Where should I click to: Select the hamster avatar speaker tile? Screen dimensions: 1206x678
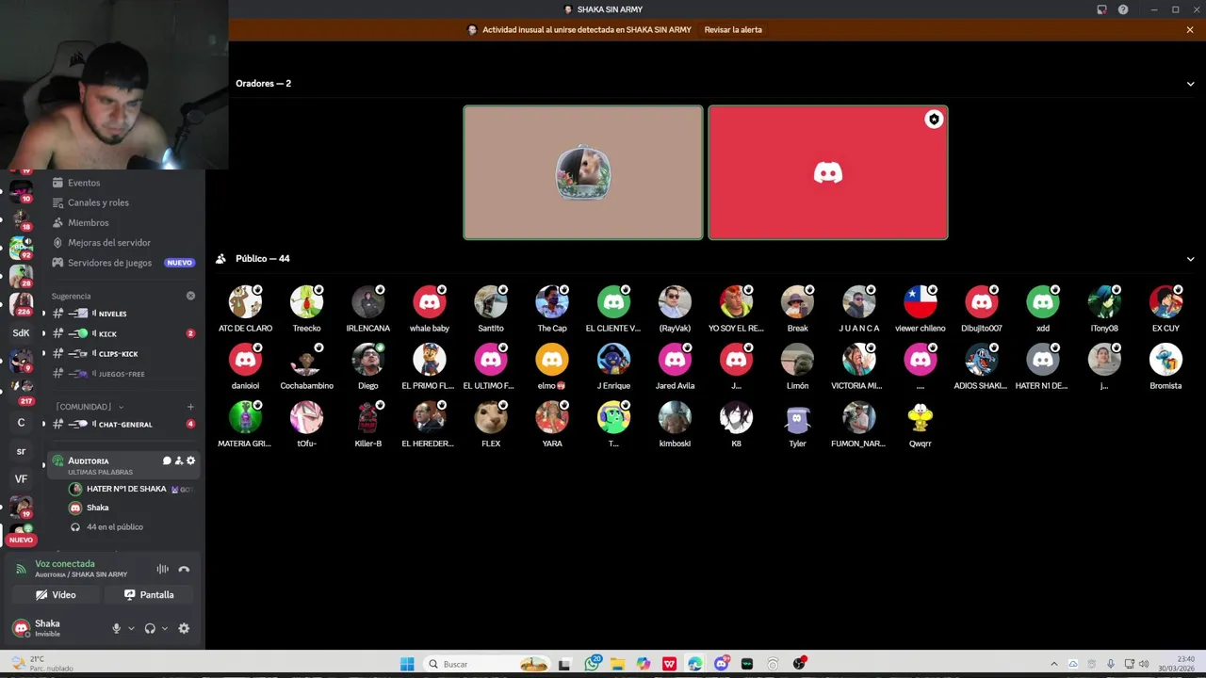[583, 172]
